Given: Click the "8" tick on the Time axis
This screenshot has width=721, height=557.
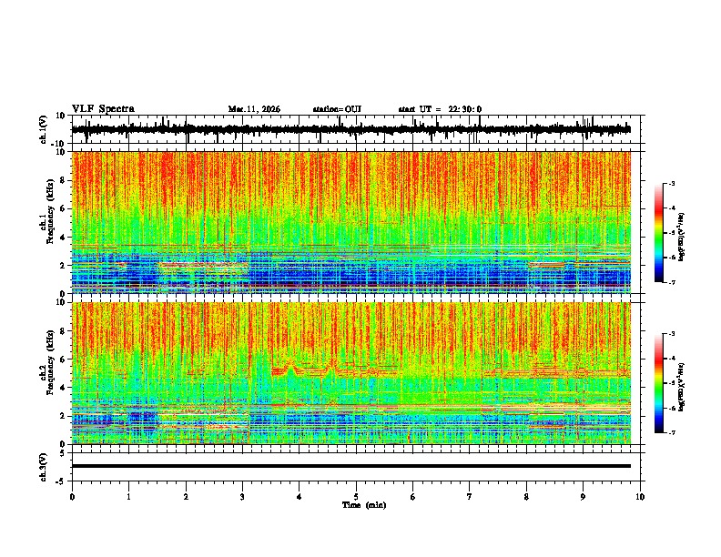Looking at the screenshot, I should tap(526, 497).
